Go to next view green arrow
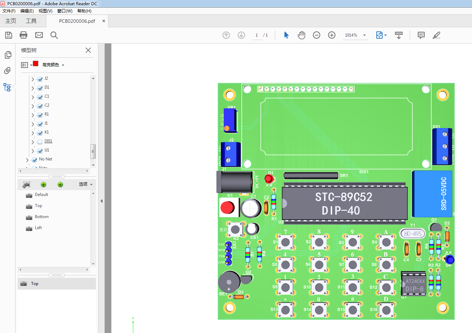Viewport: 472px width, 333px height. pyautogui.click(x=60, y=185)
